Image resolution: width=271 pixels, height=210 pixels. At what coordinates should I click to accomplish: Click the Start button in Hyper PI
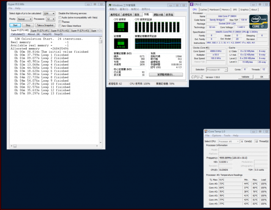pyautogui.click(x=15, y=25)
